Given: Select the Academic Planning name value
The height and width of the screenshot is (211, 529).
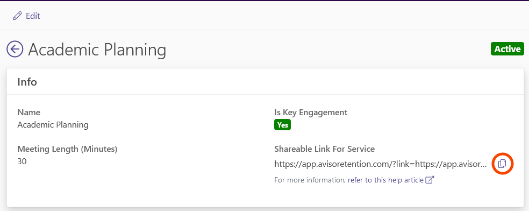Looking at the screenshot, I should (53, 125).
